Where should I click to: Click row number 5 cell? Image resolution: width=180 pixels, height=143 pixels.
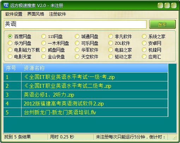pyautogui.click(x=12, y=112)
